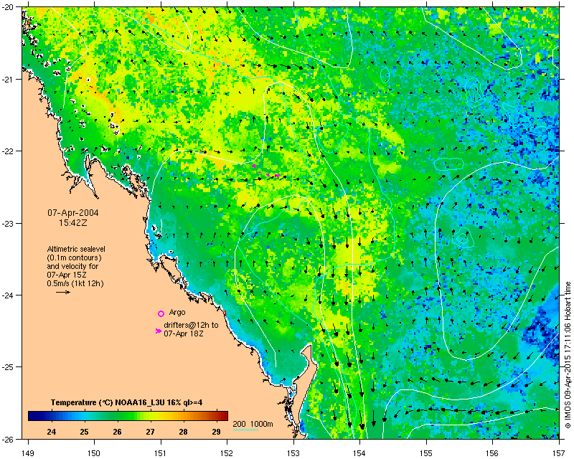Click the colorbar value 27
The height and width of the screenshot is (459, 574).
point(150,432)
